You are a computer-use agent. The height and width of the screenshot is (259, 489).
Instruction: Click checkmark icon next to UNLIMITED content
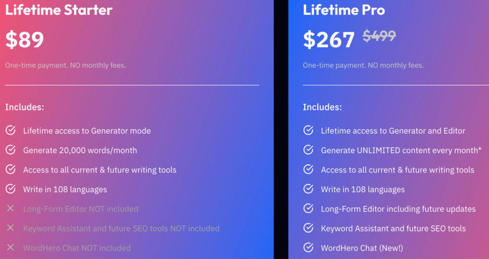308,150
